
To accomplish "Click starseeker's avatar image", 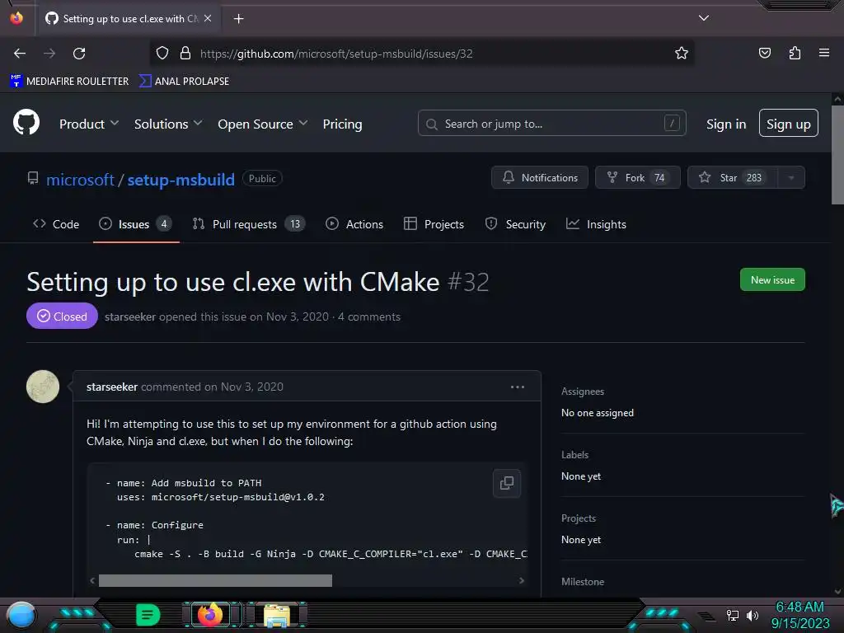I will pyautogui.click(x=43, y=387).
